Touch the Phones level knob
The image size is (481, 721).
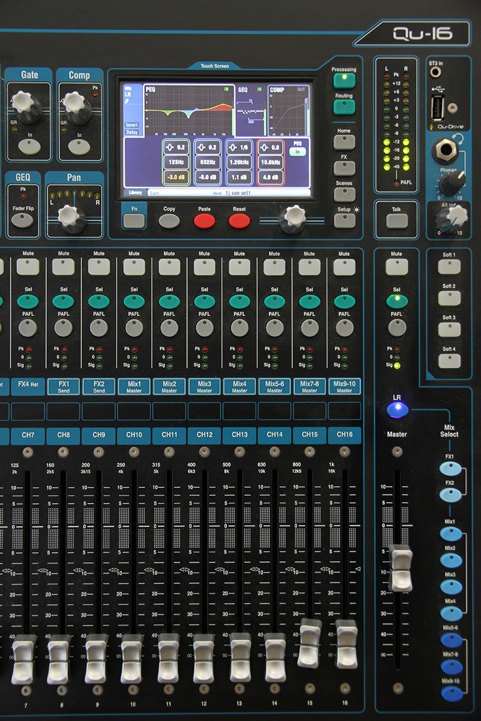point(452,183)
